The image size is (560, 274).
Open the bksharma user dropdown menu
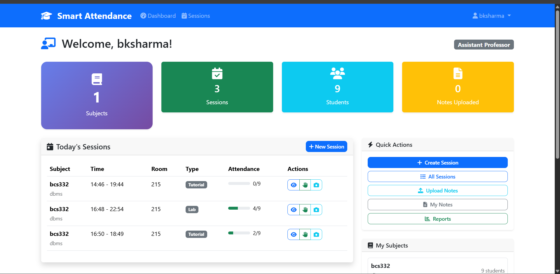(492, 15)
